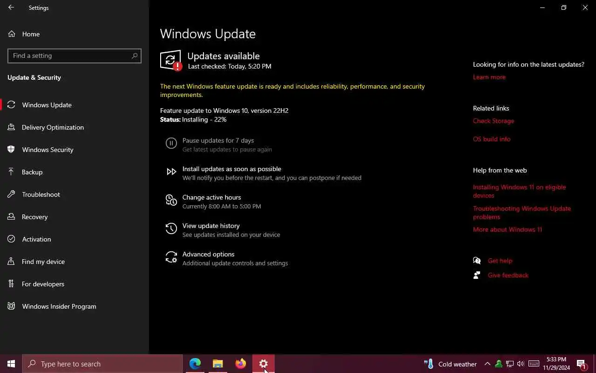Open File Explorer from the taskbar
The width and height of the screenshot is (596, 373).
[x=218, y=364]
